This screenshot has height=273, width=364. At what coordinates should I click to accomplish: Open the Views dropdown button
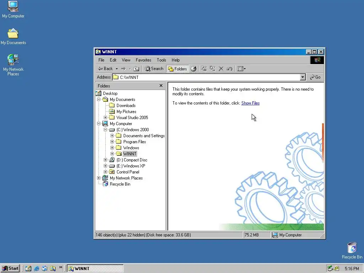coord(241,69)
